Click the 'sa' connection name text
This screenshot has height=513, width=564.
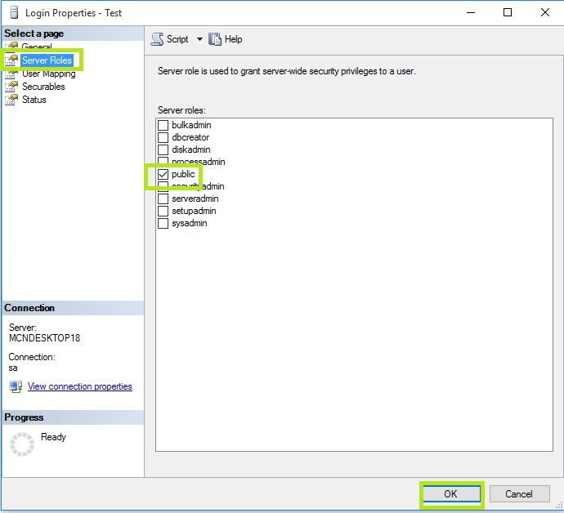click(13, 368)
